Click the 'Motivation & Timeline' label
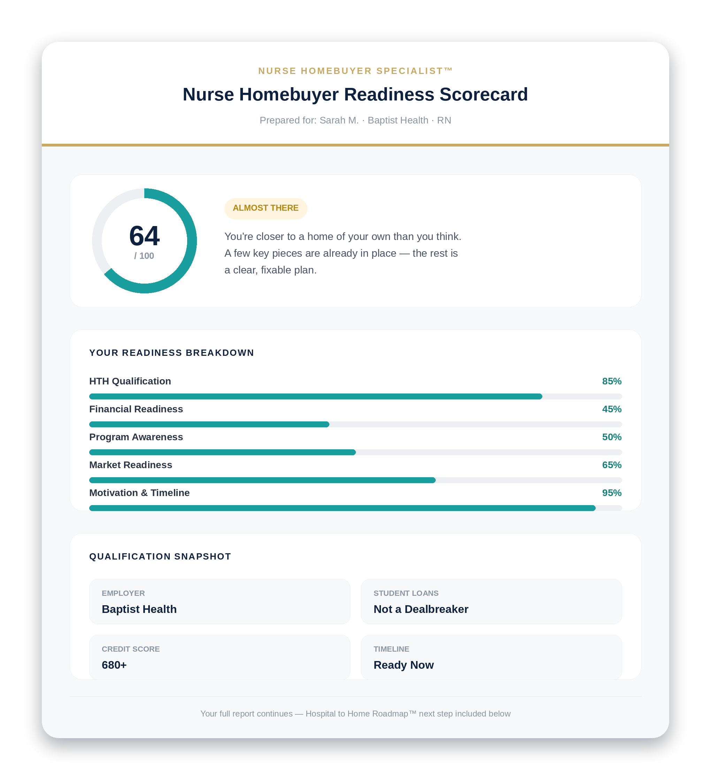This screenshot has height=780, width=711. [139, 493]
